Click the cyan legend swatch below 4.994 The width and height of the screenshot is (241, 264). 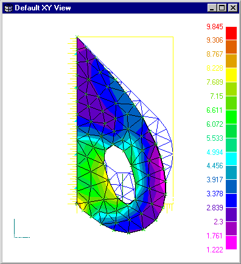(231, 159)
